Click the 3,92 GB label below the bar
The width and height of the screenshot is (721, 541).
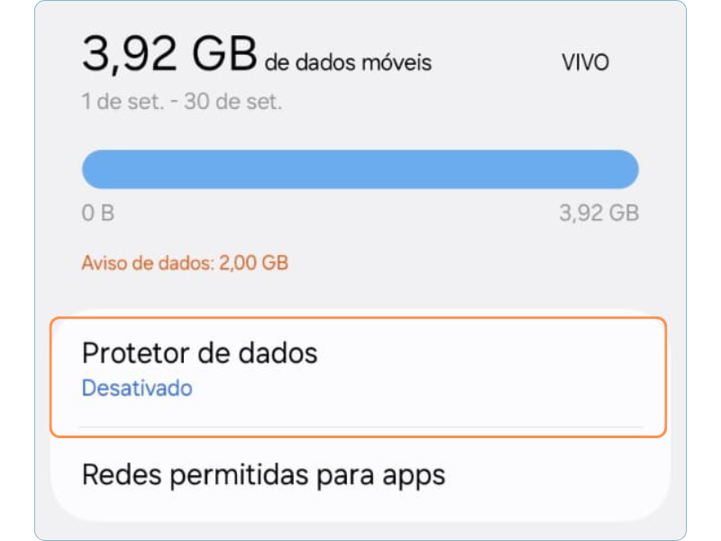tap(598, 214)
